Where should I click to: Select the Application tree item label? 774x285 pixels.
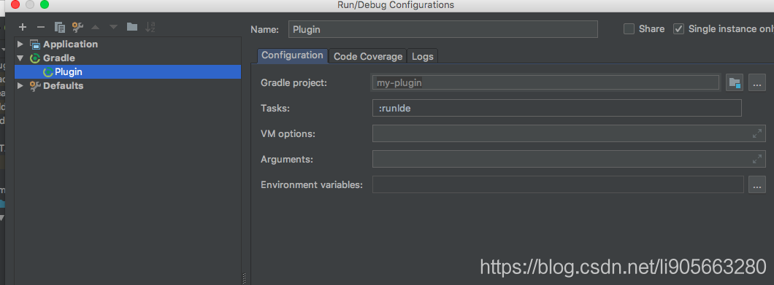(71, 44)
